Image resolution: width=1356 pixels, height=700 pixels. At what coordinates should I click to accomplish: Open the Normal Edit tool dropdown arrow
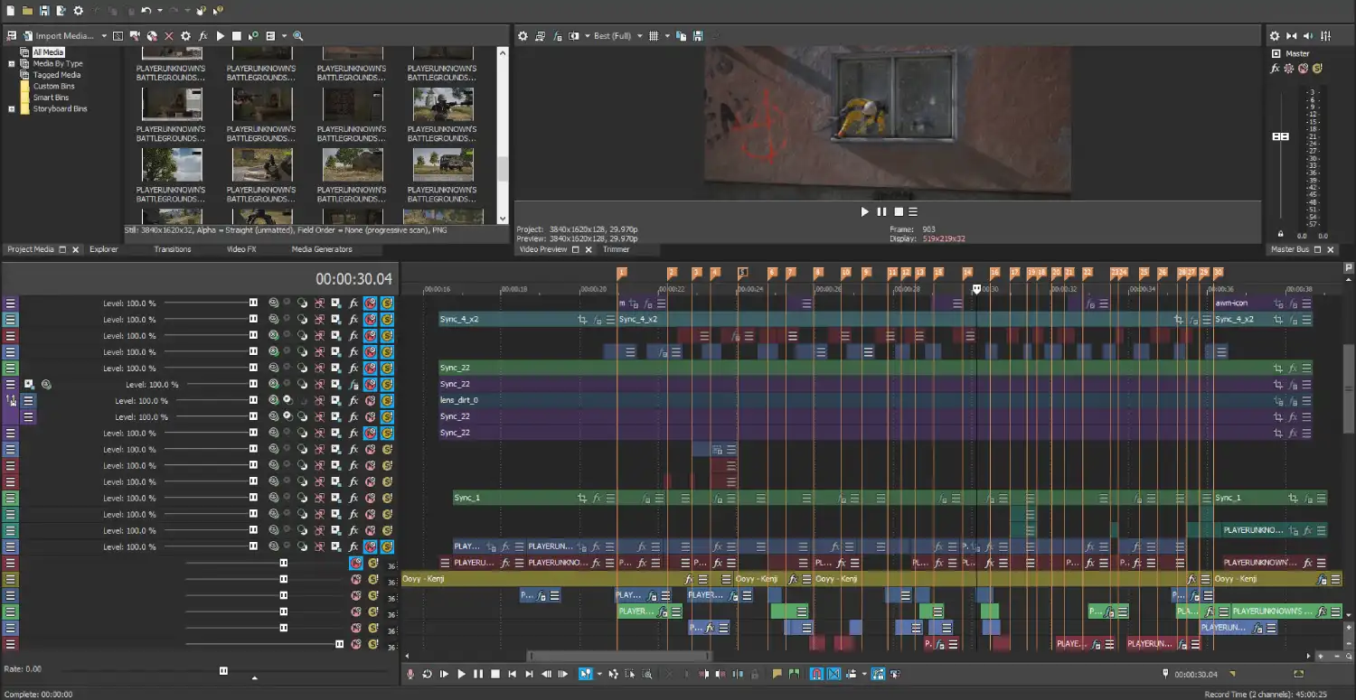[x=599, y=674]
